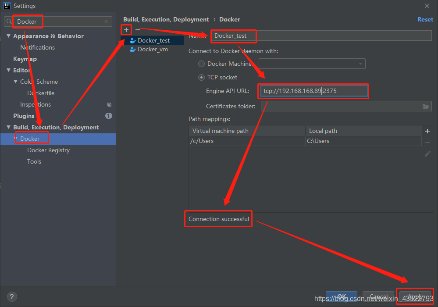Collapse the Color Scheme node
Image resolution: width=438 pixels, height=307 pixels.
pyautogui.click(x=16, y=81)
